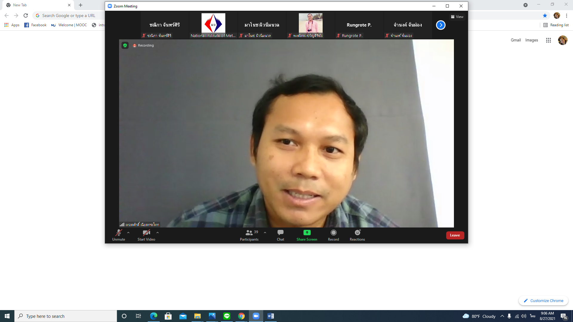
Task: Click the green encryption shield icon
Action: (125, 45)
